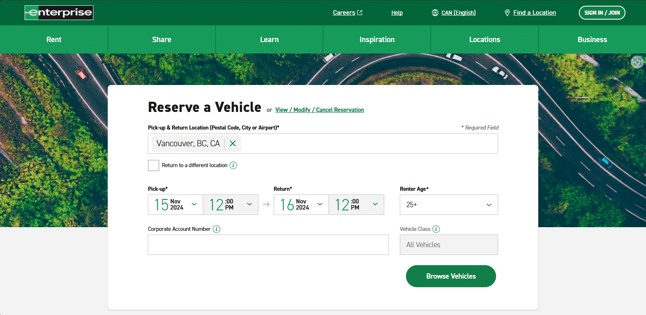Expand the pick-up time selector
The image size is (646, 315).
point(231,205)
